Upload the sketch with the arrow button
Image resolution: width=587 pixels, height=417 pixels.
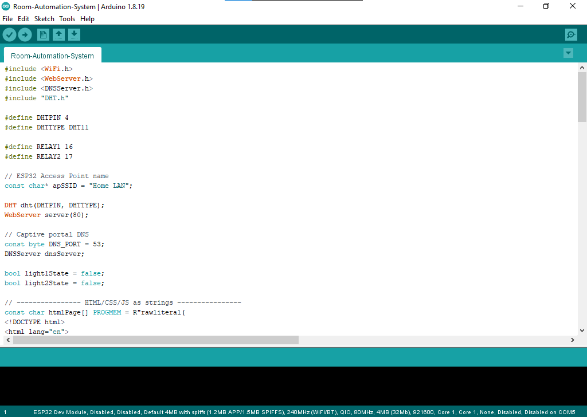tap(25, 35)
